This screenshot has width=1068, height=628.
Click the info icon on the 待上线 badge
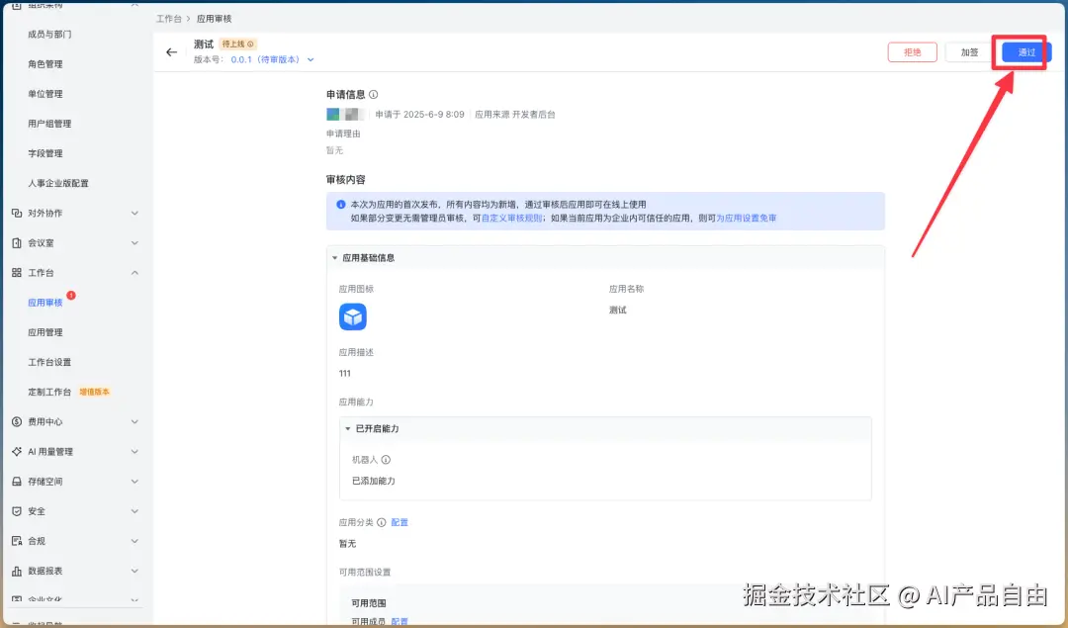[250, 44]
